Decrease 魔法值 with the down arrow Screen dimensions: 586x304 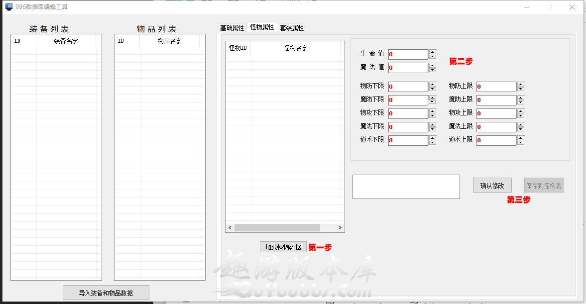(x=433, y=70)
